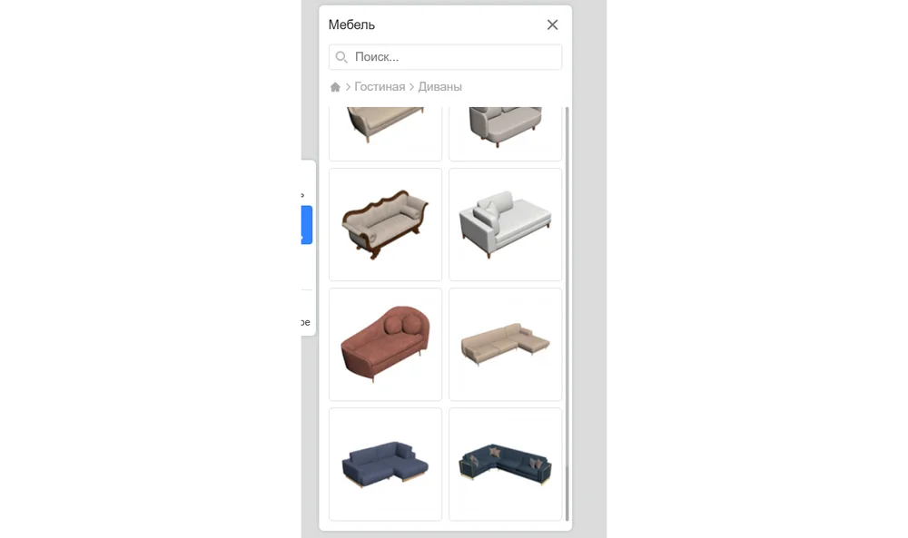
Task: Select the antique wooden-frame sofa
Action: point(386,224)
